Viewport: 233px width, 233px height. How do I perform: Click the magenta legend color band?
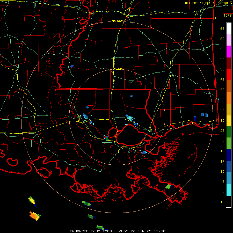point(229,52)
